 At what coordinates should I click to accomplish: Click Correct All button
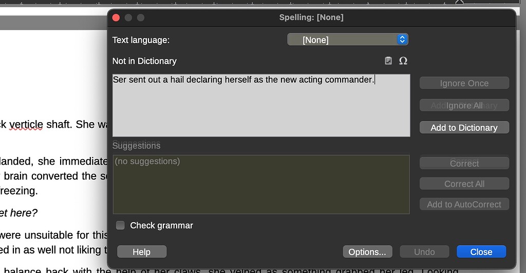pyautogui.click(x=464, y=184)
